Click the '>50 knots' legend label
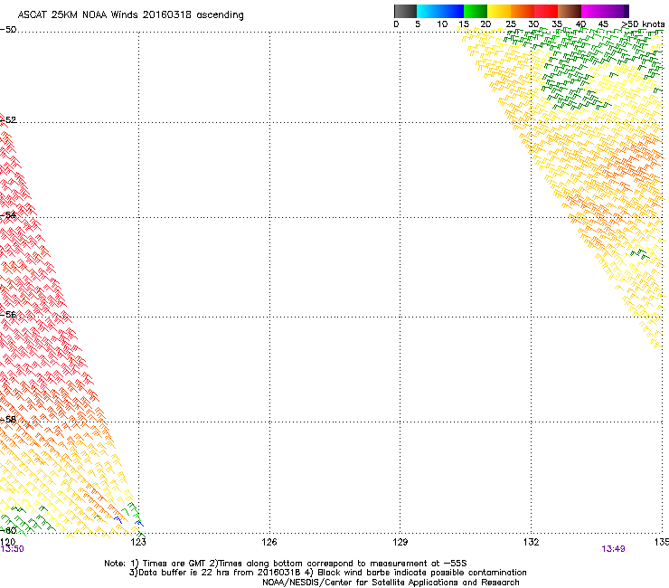Viewport: 669px width, 588px height. 643,24
